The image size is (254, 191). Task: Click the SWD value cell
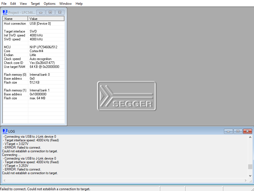[33, 31]
